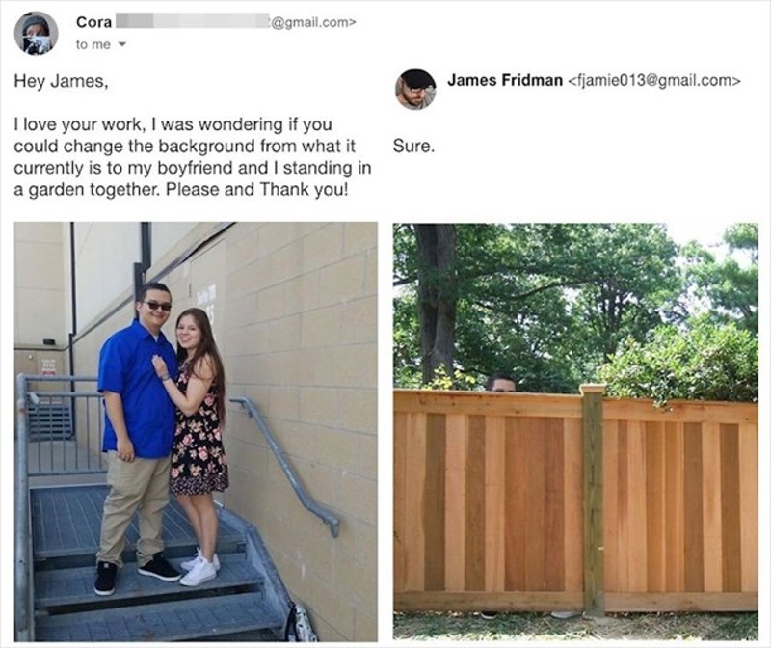Select sender name Cora

point(93,22)
